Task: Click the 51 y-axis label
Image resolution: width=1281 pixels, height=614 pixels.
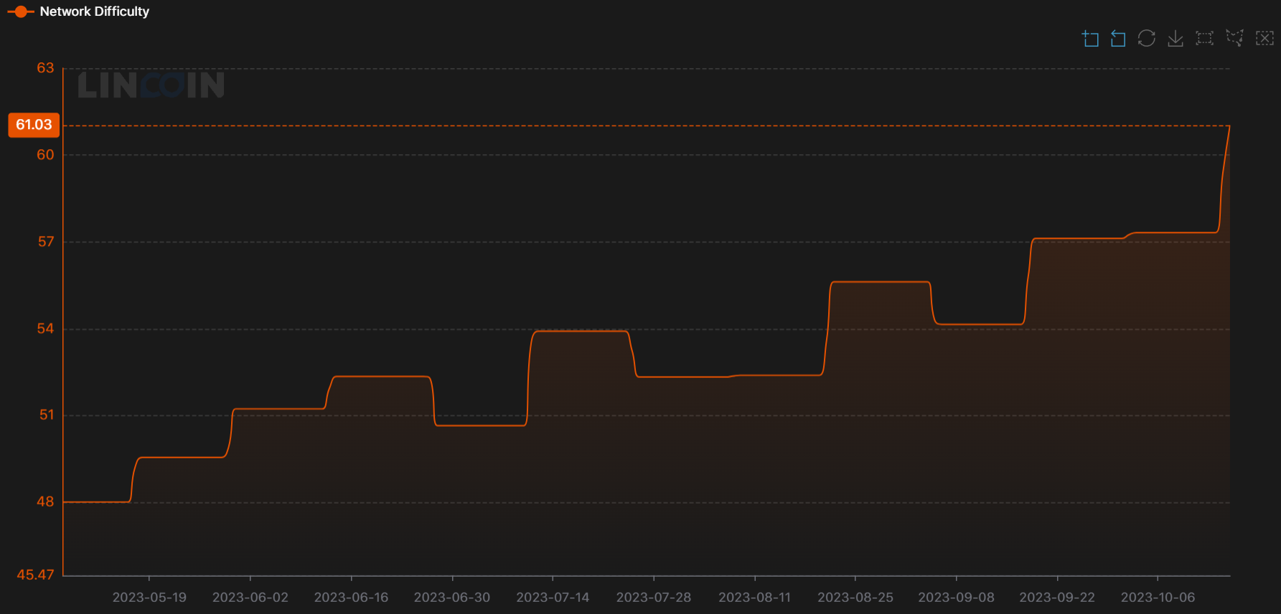Action: 47,415
